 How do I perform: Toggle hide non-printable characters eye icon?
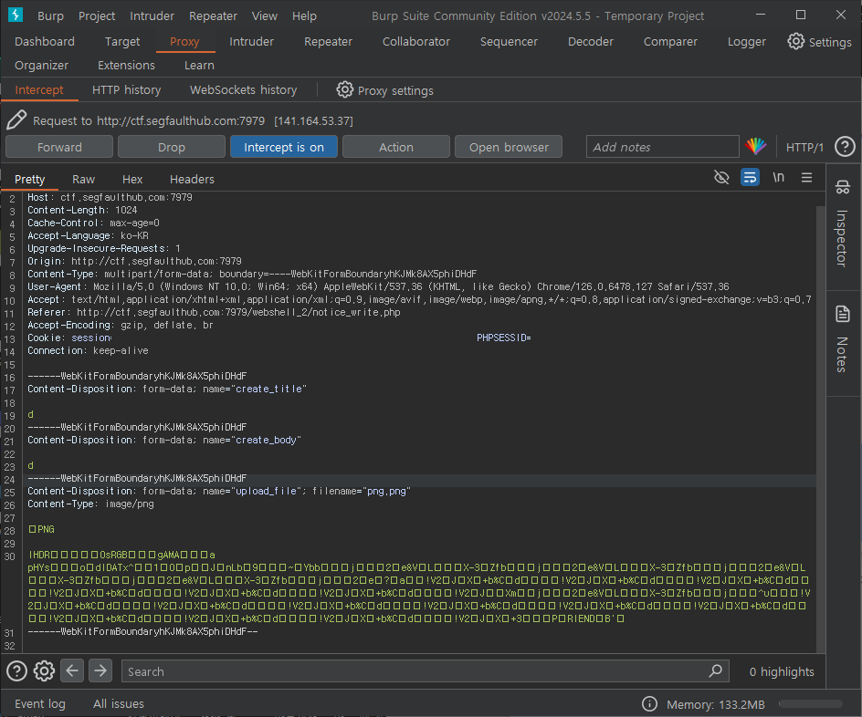(721, 177)
